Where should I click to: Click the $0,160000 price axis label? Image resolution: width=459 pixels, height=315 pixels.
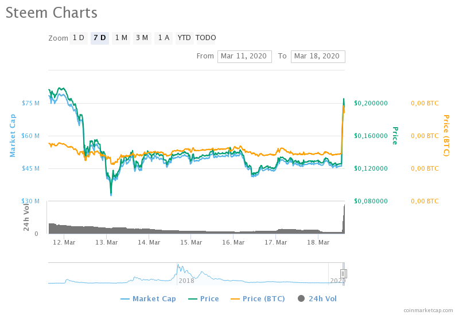pos(371,136)
